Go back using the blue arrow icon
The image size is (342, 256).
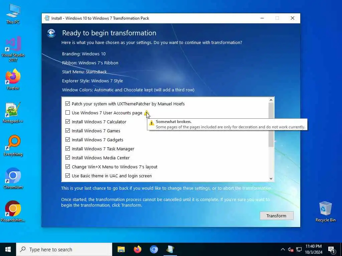[51, 33]
